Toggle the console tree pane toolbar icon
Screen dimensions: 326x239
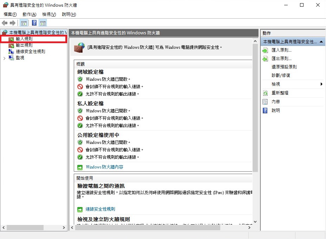[x=24, y=23]
